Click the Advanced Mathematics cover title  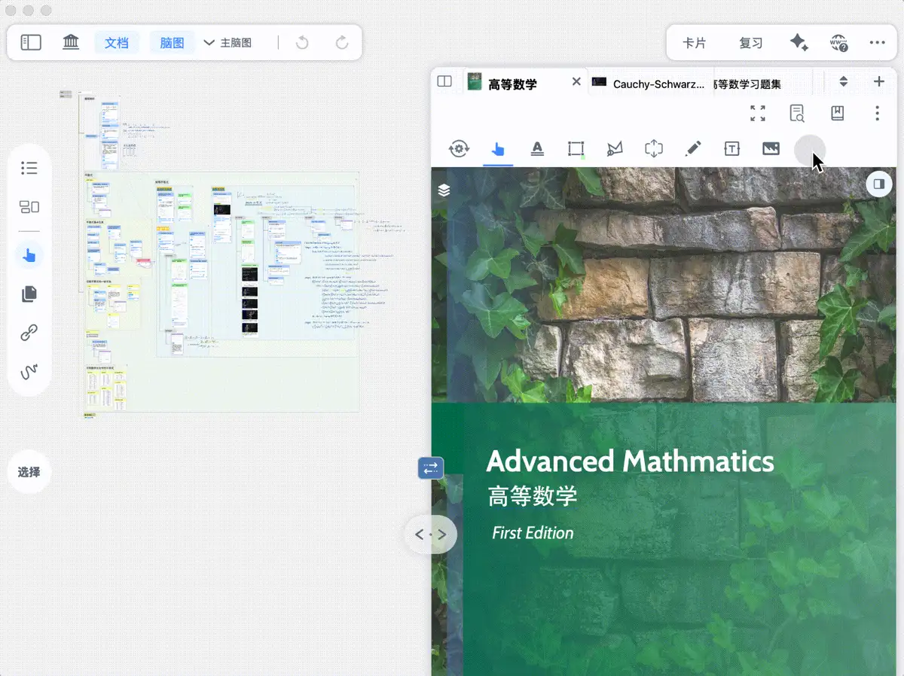pyautogui.click(x=631, y=461)
